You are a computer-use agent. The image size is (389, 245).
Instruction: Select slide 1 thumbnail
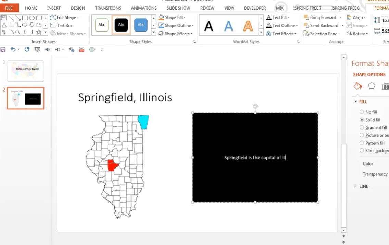pyautogui.click(x=26, y=71)
